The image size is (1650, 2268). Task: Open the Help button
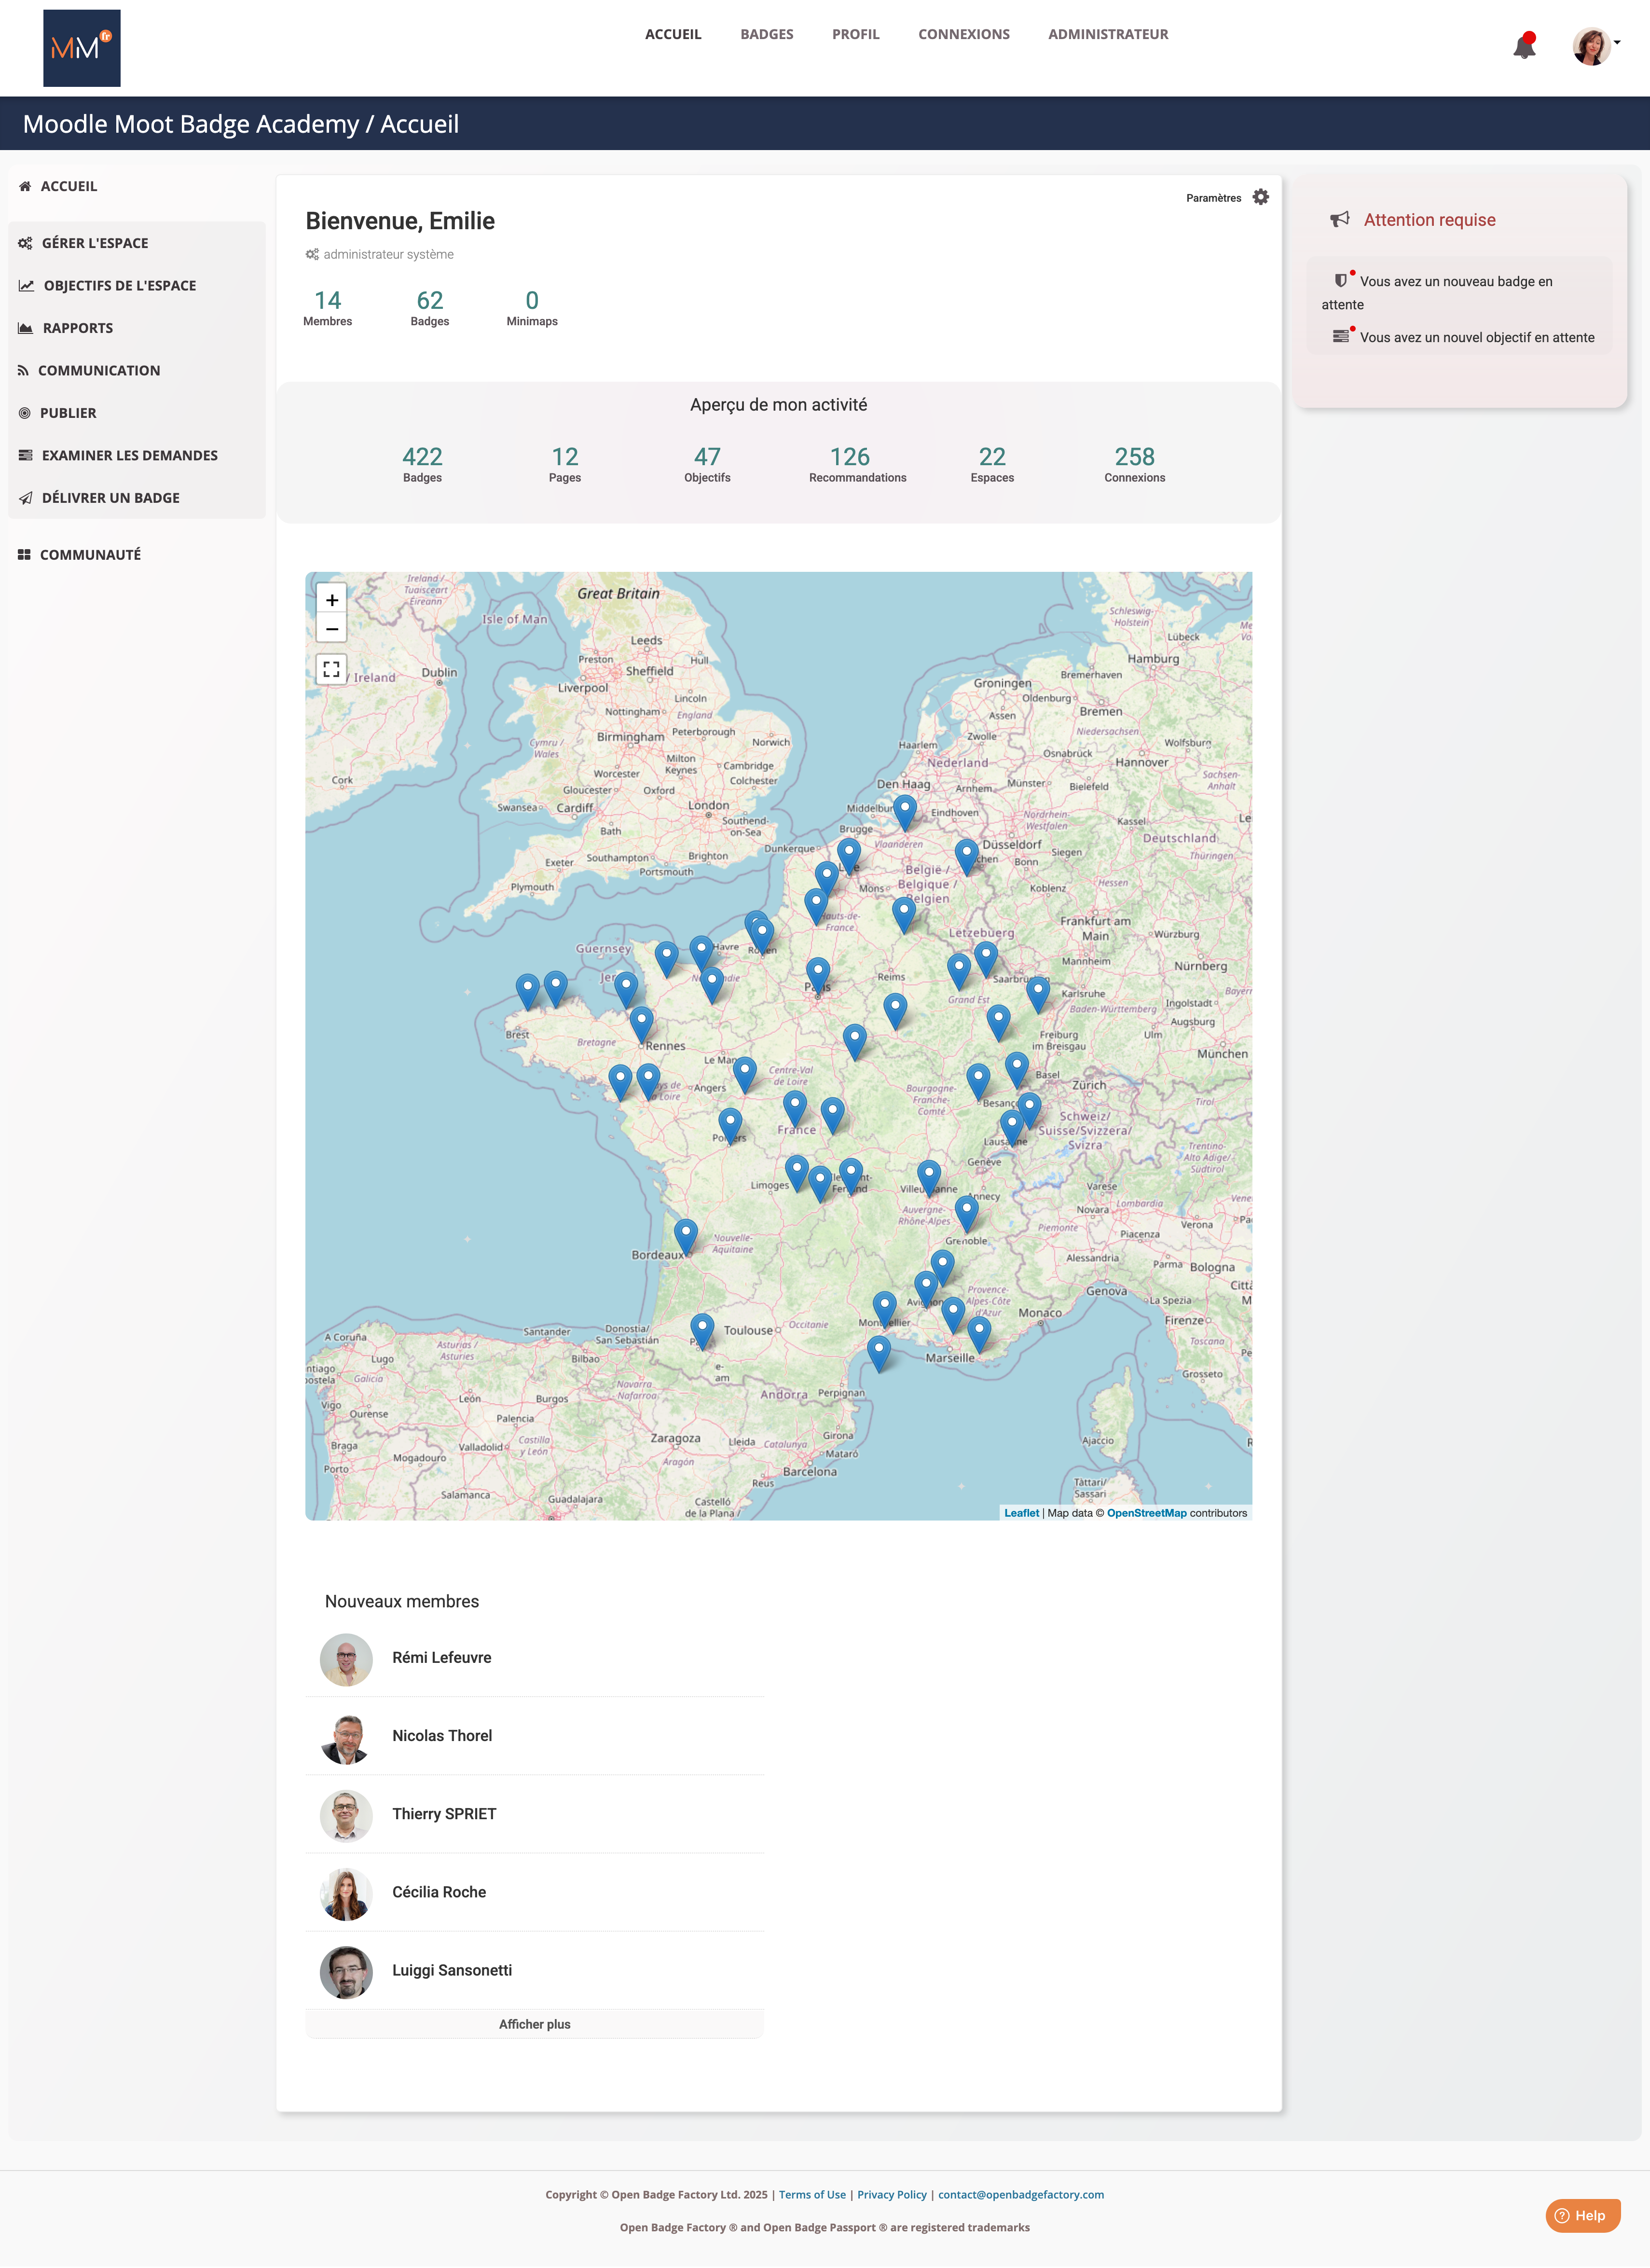click(x=1582, y=2215)
